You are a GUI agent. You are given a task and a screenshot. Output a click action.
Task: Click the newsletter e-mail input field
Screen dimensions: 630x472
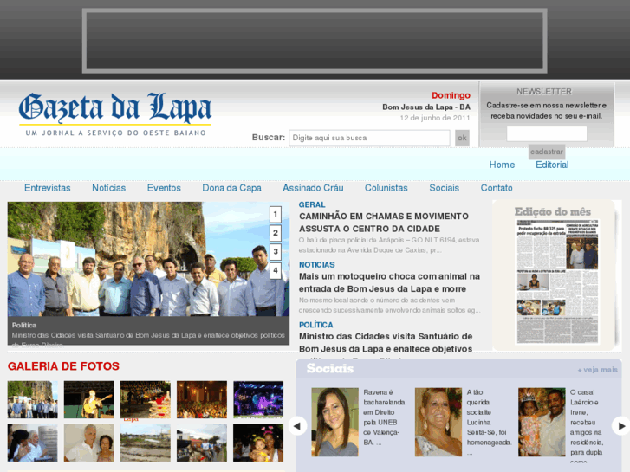547,133
